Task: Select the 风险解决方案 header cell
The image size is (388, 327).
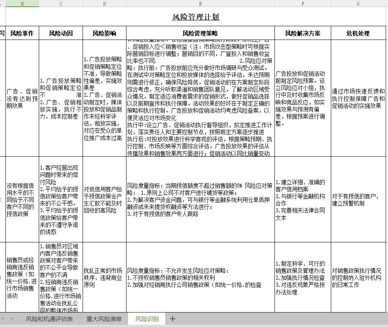Action: 303,33
